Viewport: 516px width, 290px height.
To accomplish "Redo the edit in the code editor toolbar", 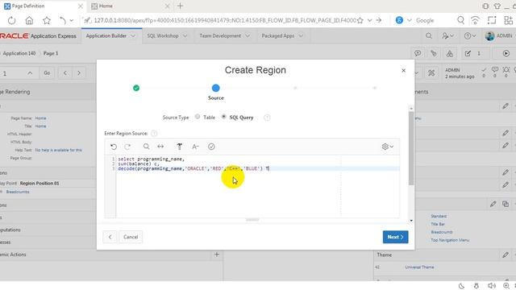I will (127, 147).
